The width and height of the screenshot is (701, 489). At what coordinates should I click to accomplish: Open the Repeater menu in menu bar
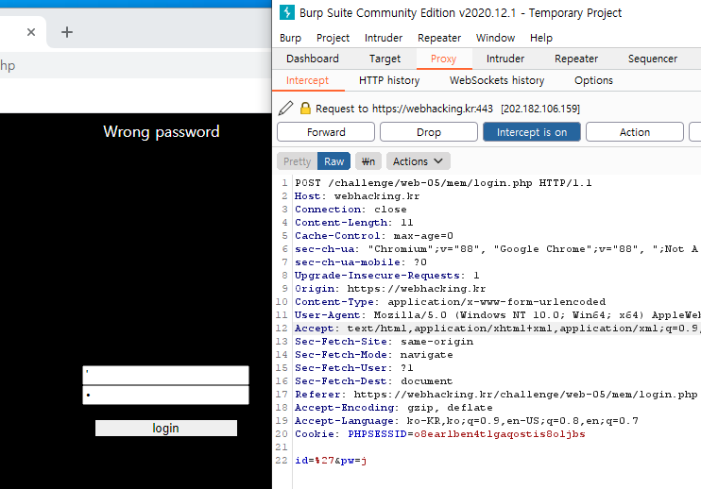pyautogui.click(x=439, y=38)
